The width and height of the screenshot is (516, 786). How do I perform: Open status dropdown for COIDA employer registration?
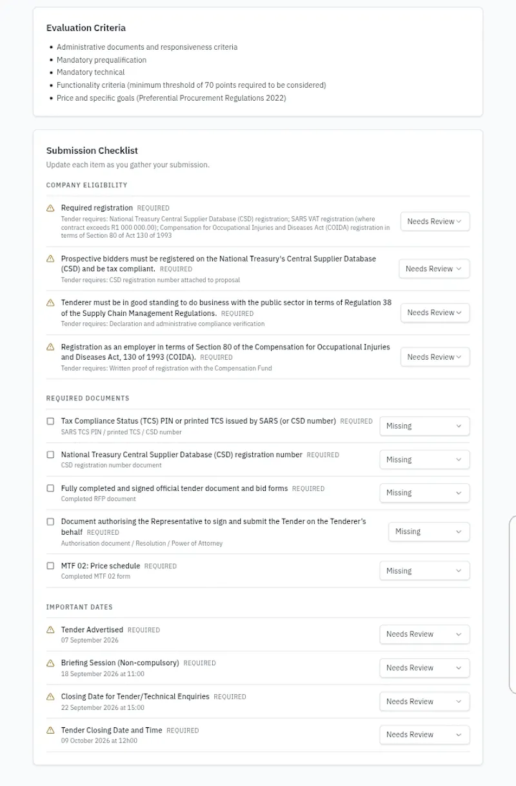point(435,357)
